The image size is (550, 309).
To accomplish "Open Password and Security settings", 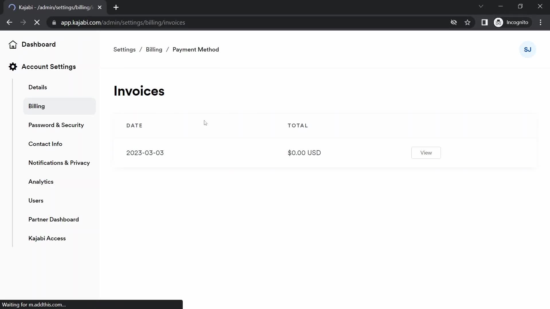I will coord(56,125).
